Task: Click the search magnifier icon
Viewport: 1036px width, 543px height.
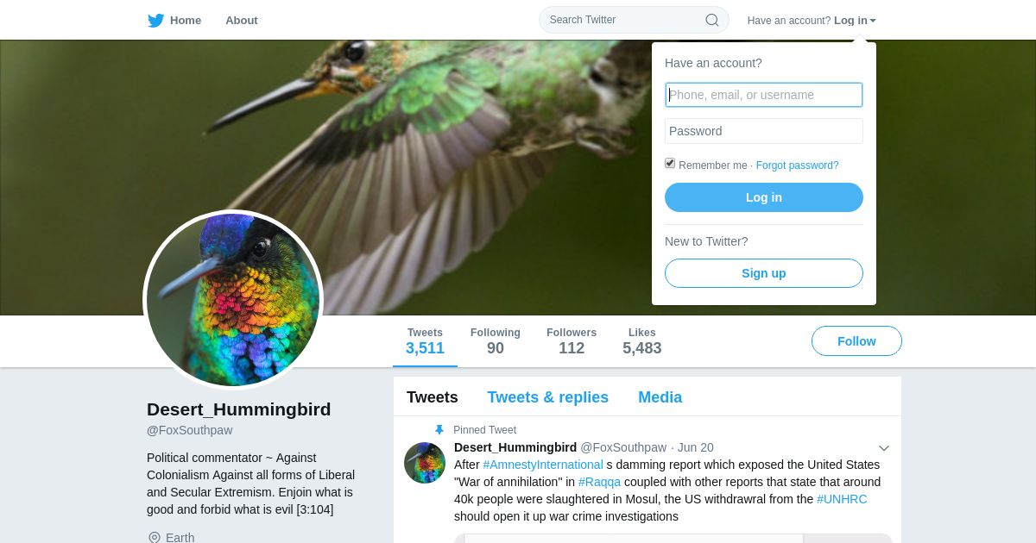Action: click(711, 20)
